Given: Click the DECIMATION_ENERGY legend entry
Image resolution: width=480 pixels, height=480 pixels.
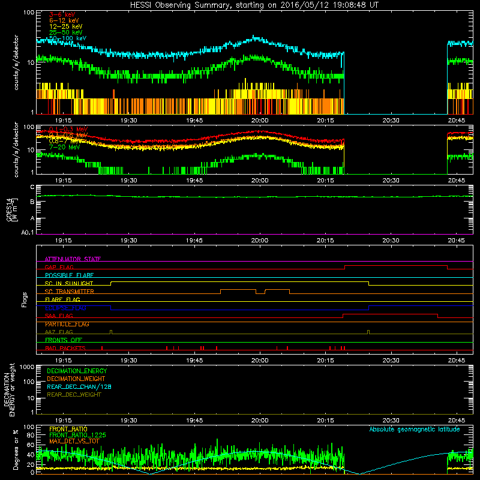Looking at the screenshot, I should pos(77,371).
